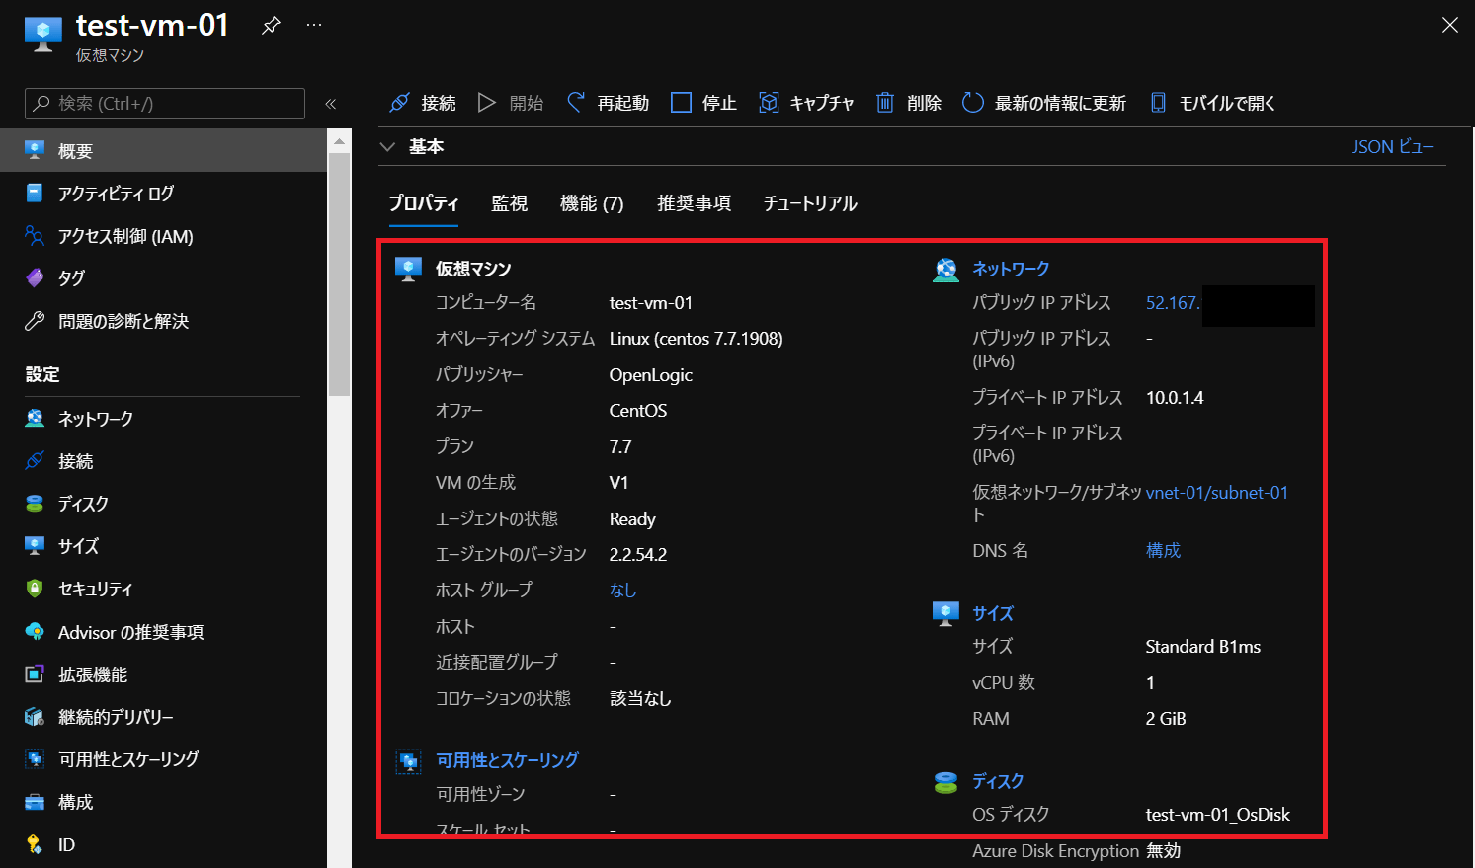
Task: Click into the 検索 (Ctrl+/) search box
Action: 165,104
